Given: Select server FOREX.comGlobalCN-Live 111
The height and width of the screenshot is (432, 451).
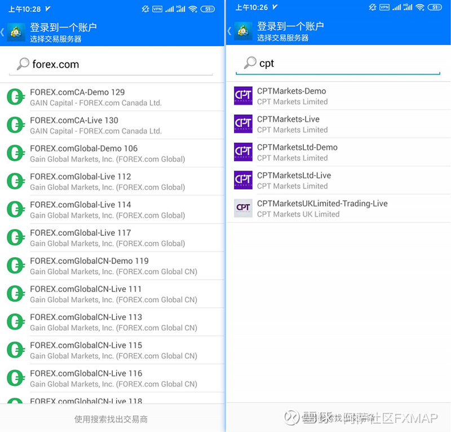Looking at the screenshot, I should pos(112,294).
